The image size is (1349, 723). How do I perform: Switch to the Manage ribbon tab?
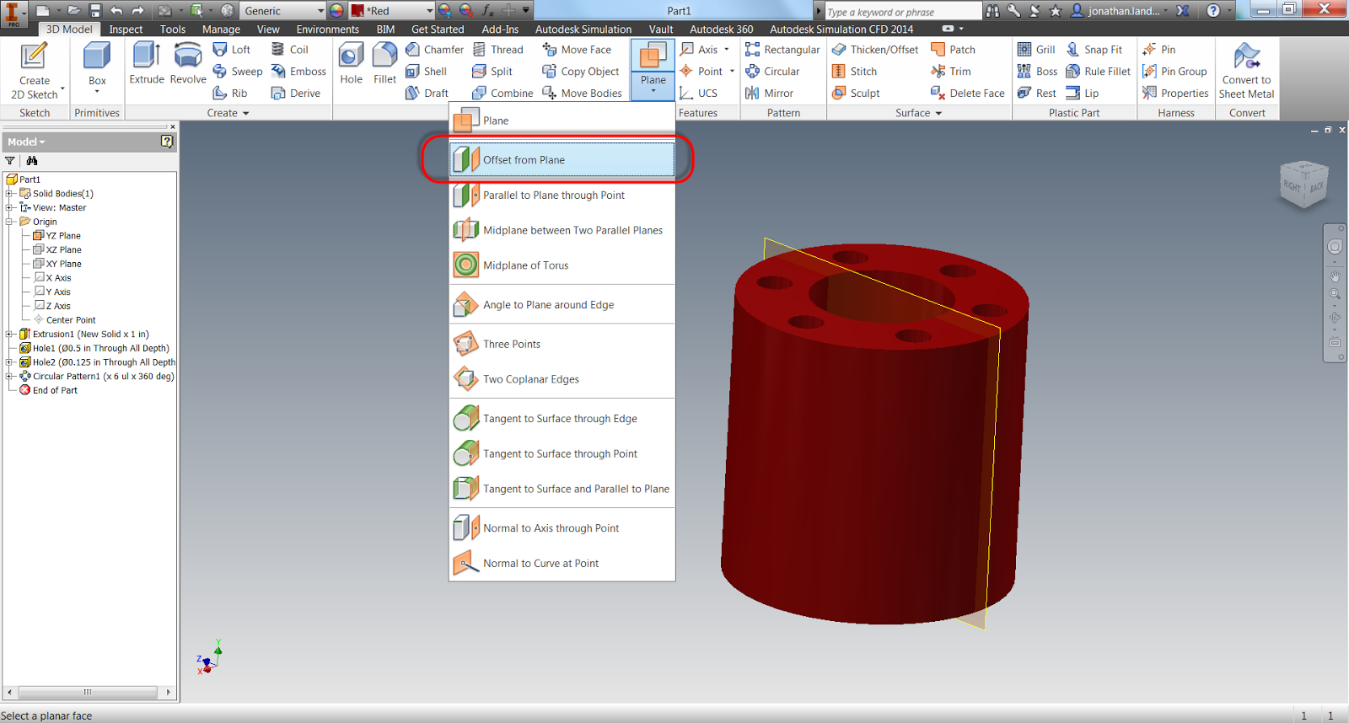pos(221,29)
